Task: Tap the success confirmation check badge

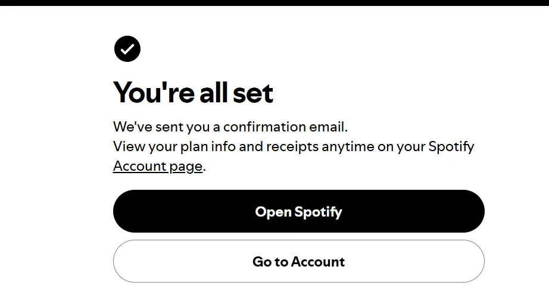Action: 127,49
